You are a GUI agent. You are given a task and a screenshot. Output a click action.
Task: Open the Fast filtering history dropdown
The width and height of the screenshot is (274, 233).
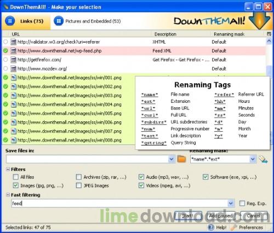pyautogui.click(x=231, y=203)
